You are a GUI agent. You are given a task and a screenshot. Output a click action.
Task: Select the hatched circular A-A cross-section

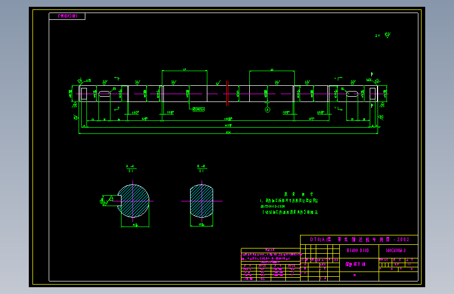pyautogui.click(x=133, y=201)
